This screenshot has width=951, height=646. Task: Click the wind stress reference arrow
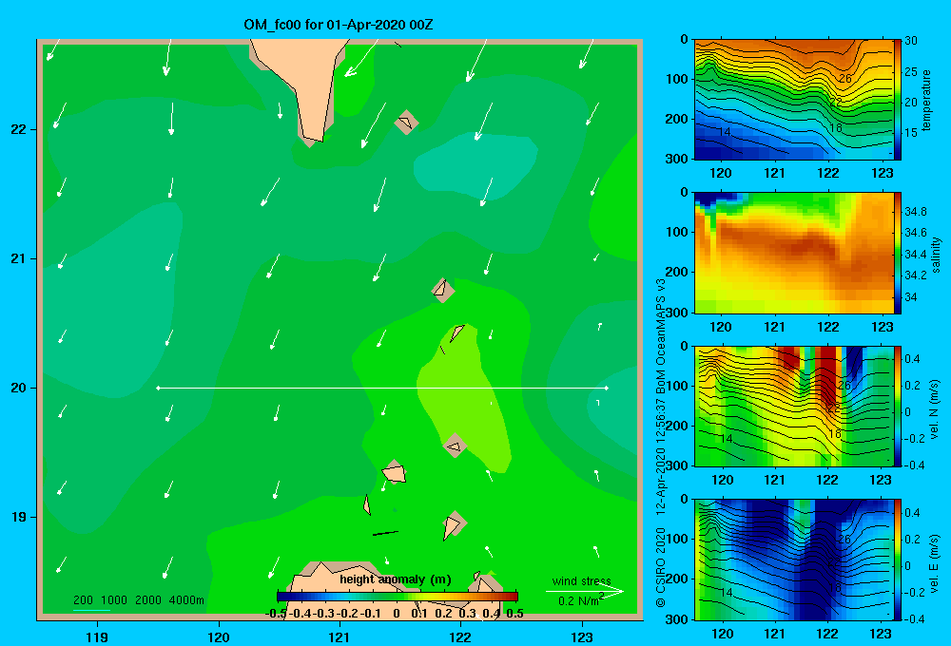click(584, 591)
